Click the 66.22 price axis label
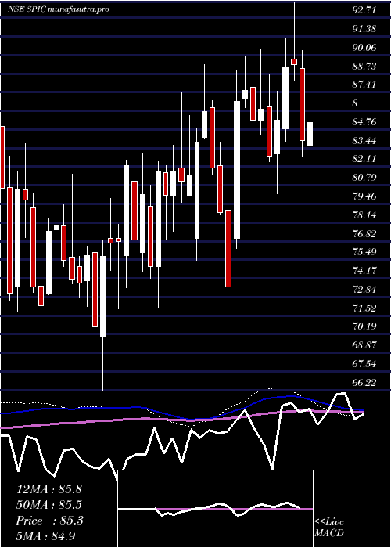Viewport: 391px width, 548px height. coord(364,382)
